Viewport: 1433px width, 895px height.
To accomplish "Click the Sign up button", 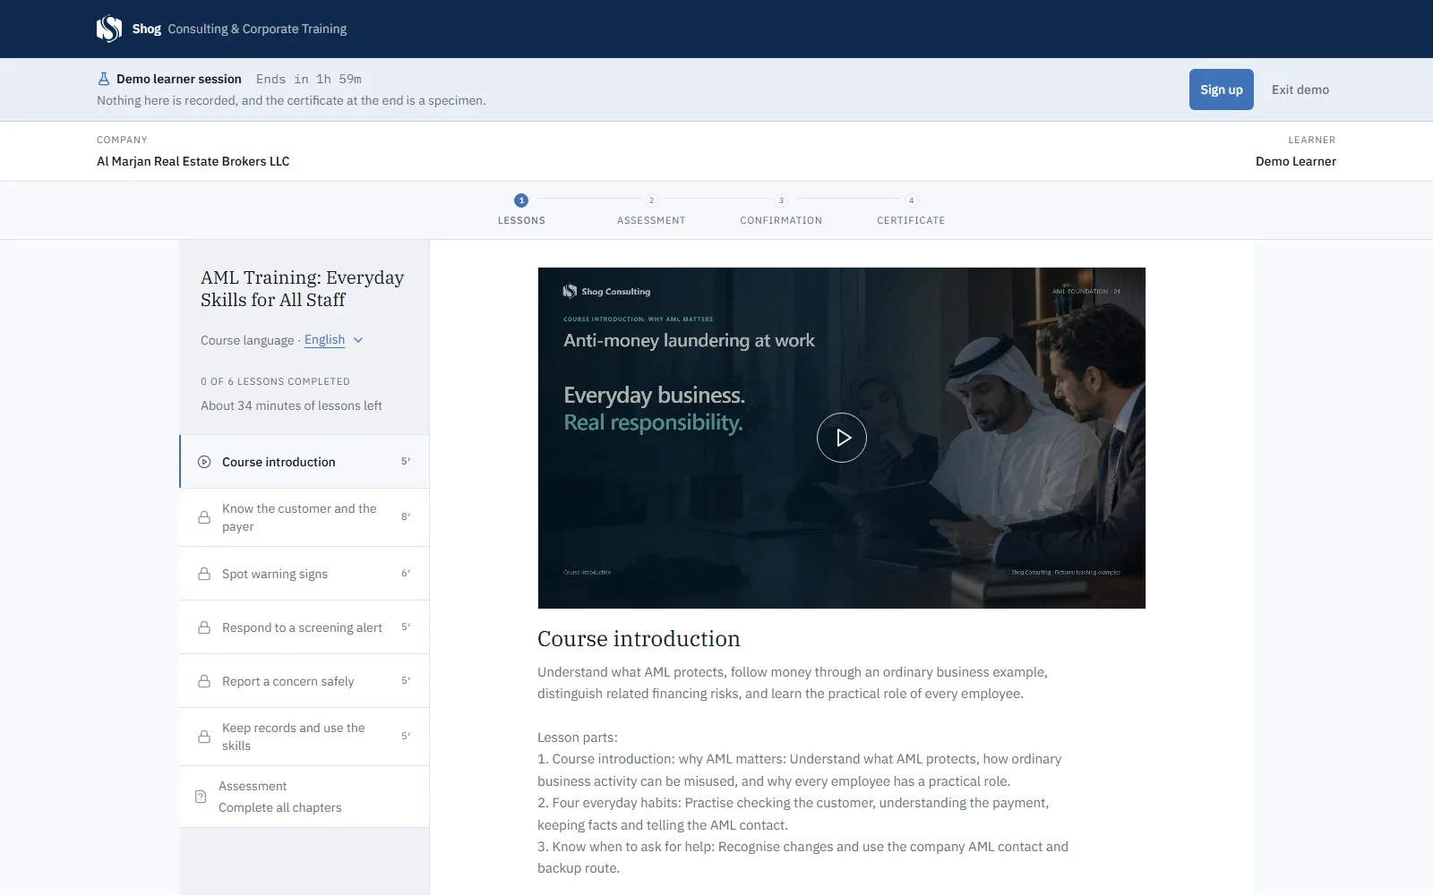I will (1222, 89).
